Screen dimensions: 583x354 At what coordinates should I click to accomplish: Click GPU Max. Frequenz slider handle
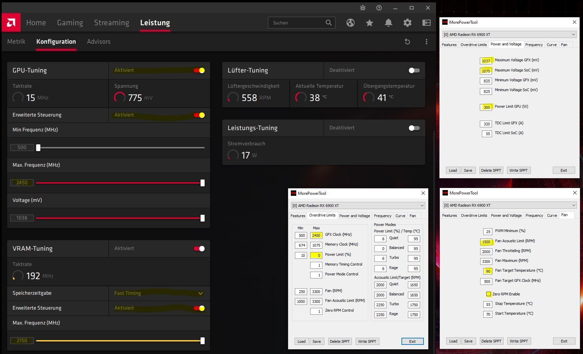point(203,183)
